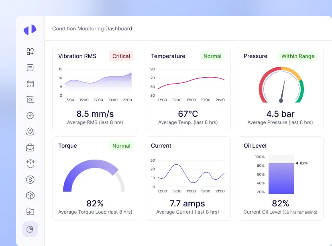Image resolution: width=332 pixels, height=246 pixels.
Task: Open the dashboard widgets grid icon
Action: tap(30, 52)
